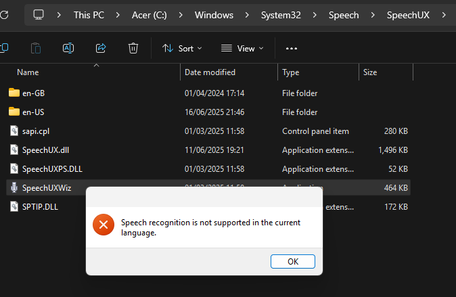
Task: Click the Delete trash icon
Action: pyautogui.click(x=133, y=48)
